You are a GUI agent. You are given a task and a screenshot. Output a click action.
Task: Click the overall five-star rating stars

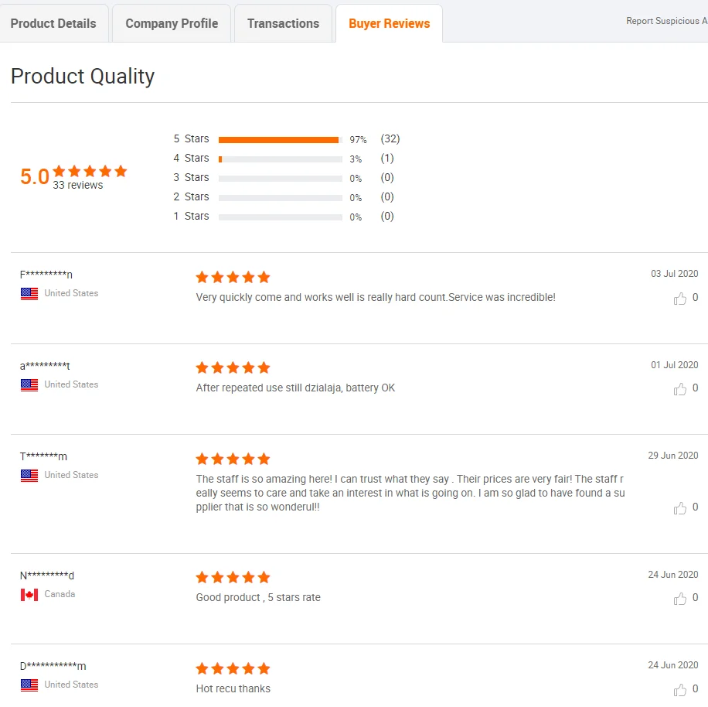pyautogui.click(x=90, y=172)
